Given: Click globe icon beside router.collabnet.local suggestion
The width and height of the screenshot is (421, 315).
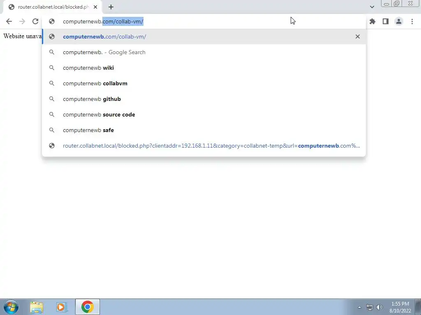Looking at the screenshot, I should click(x=52, y=146).
